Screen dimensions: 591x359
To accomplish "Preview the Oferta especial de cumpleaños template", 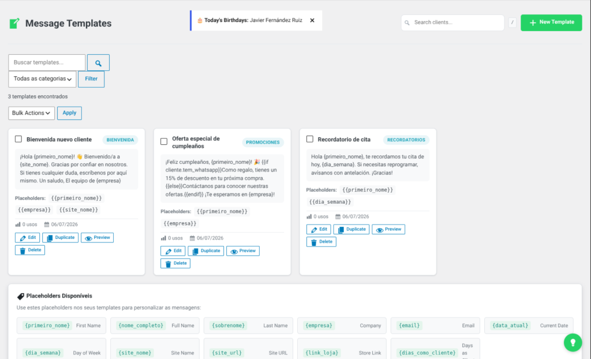I will click(x=243, y=250).
